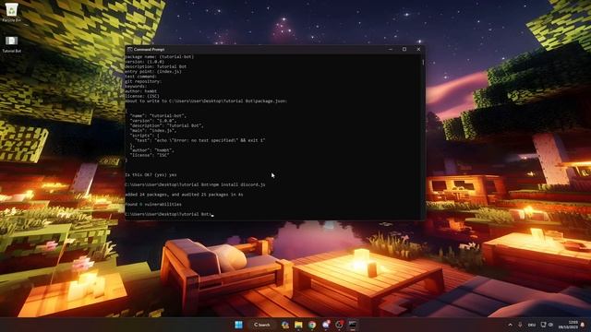Open the network tray icon
The image size is (591, 332).
tap(544, 325)
